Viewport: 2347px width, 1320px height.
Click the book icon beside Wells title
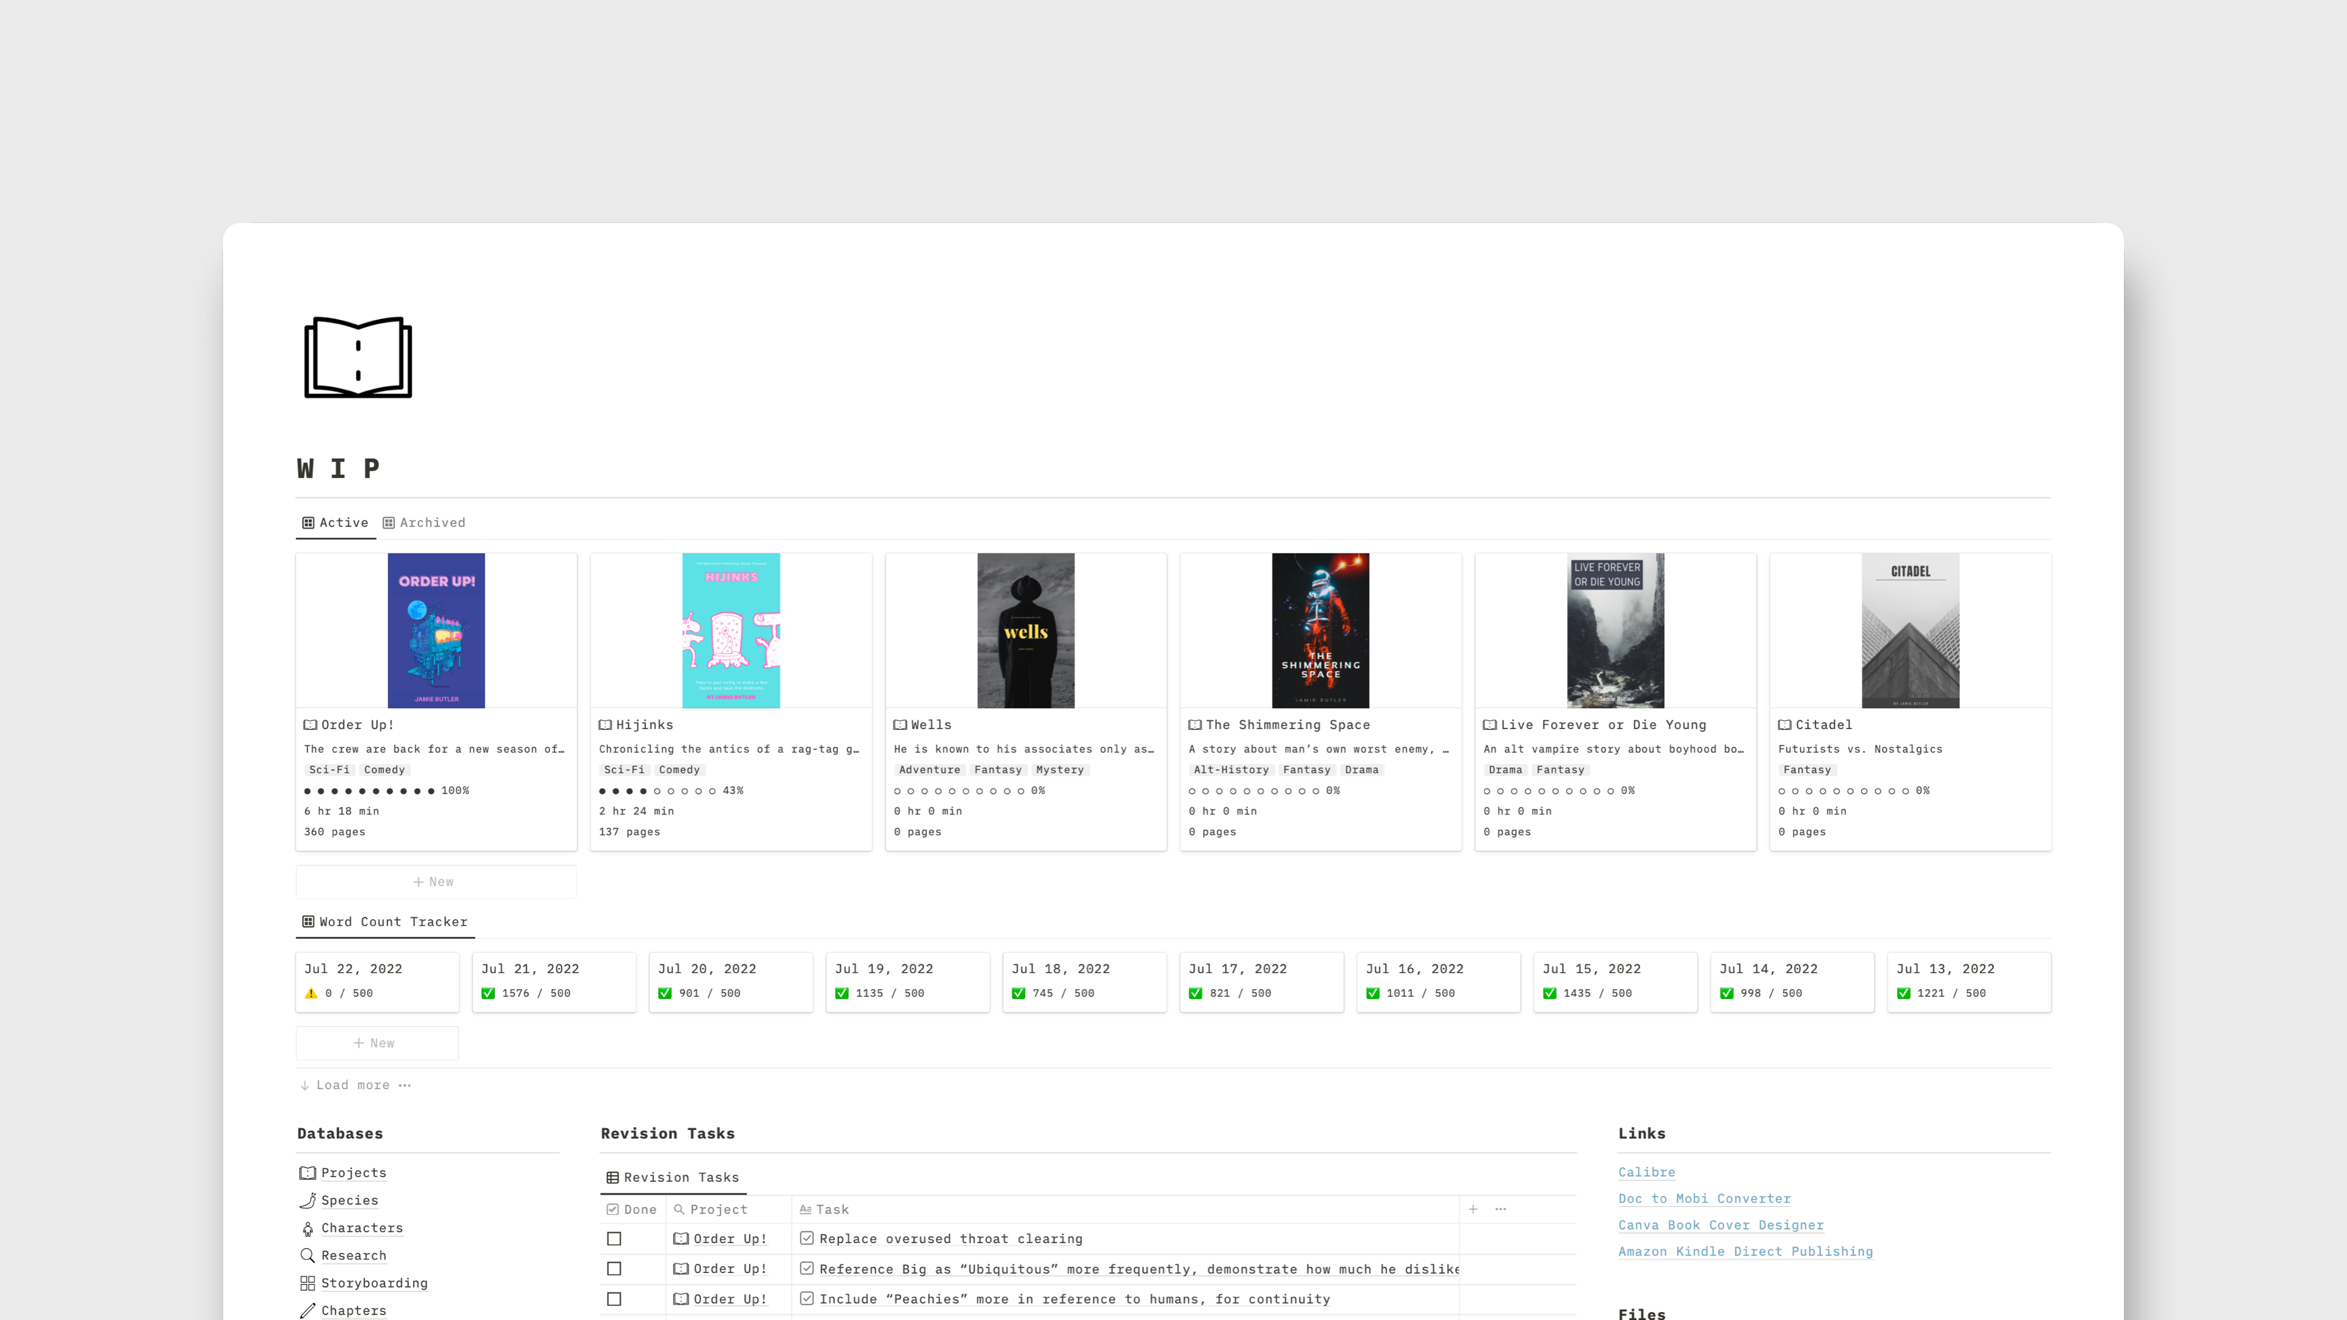[900, 724]
